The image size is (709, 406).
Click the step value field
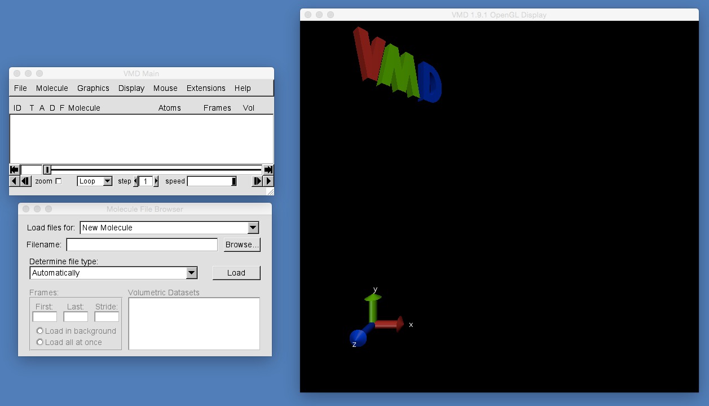click(x=146, y=181)
